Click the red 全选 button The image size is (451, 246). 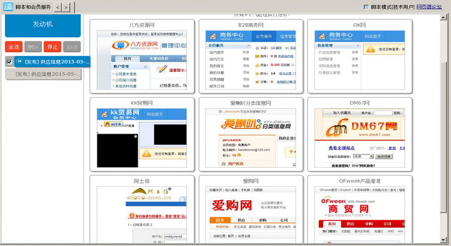13,46
